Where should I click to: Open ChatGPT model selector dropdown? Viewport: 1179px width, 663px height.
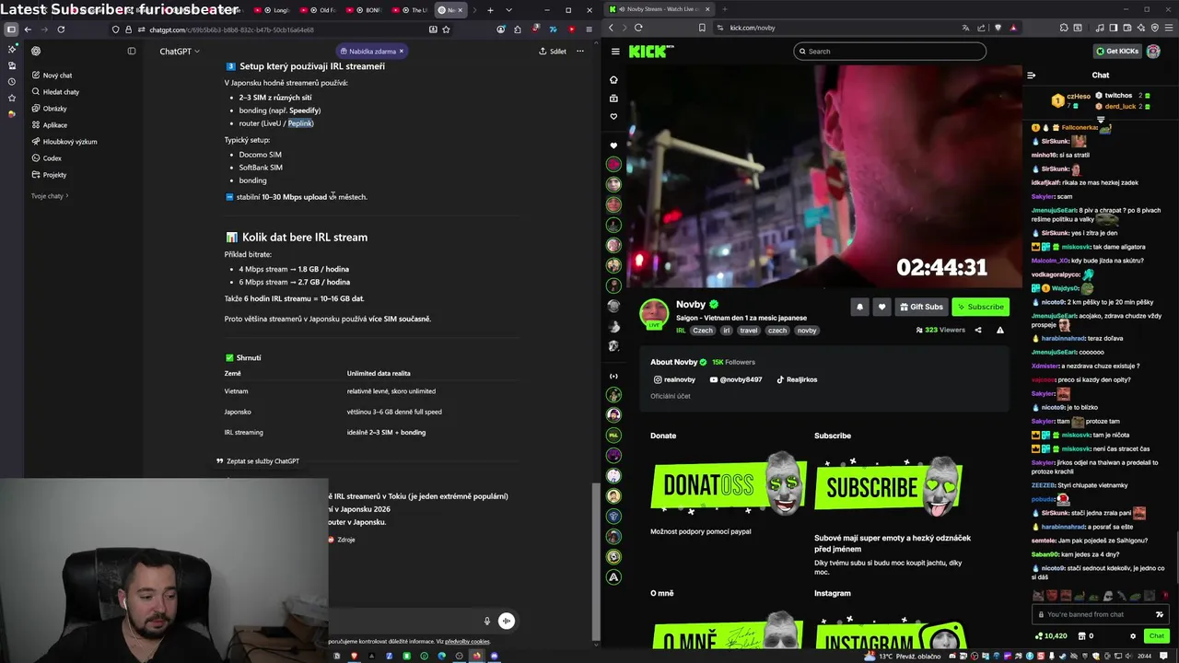(x=180, y=52)
